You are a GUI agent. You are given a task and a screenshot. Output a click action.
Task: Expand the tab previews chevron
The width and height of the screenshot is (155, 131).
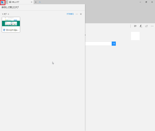click(x=40, y=2)
